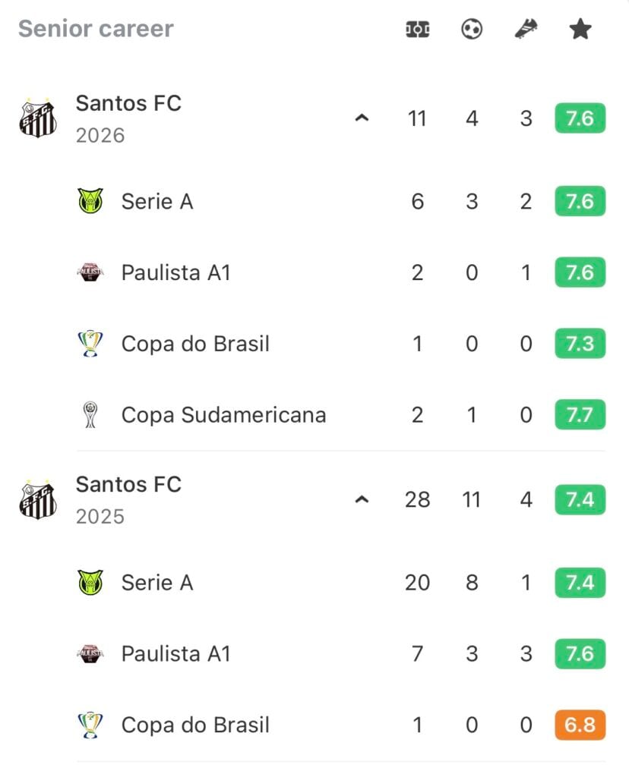
Task: Click the green 7.7 rating badge
Action: [580, 415]
